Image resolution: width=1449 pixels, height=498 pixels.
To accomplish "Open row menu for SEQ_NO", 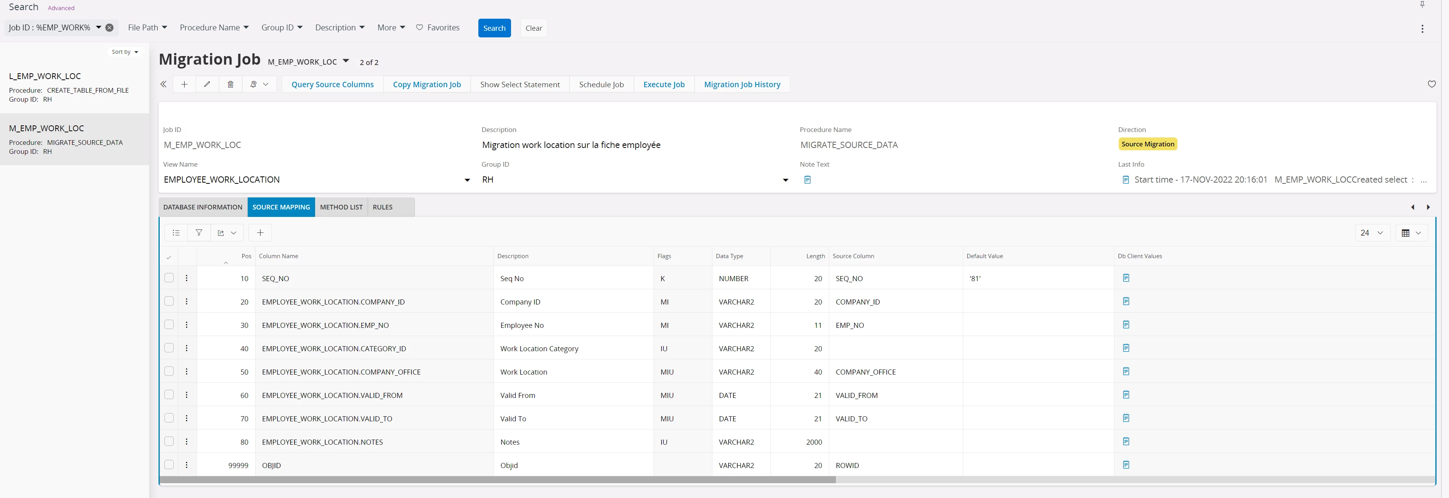I will 187,278.
